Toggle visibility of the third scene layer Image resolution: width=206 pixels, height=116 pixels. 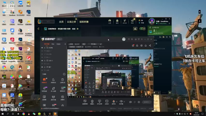click(x=42, y=54)
